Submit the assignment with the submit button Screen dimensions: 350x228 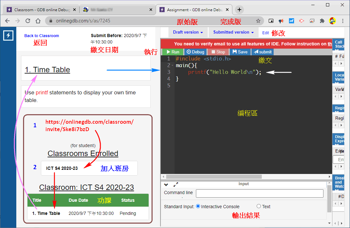(262, 52)
